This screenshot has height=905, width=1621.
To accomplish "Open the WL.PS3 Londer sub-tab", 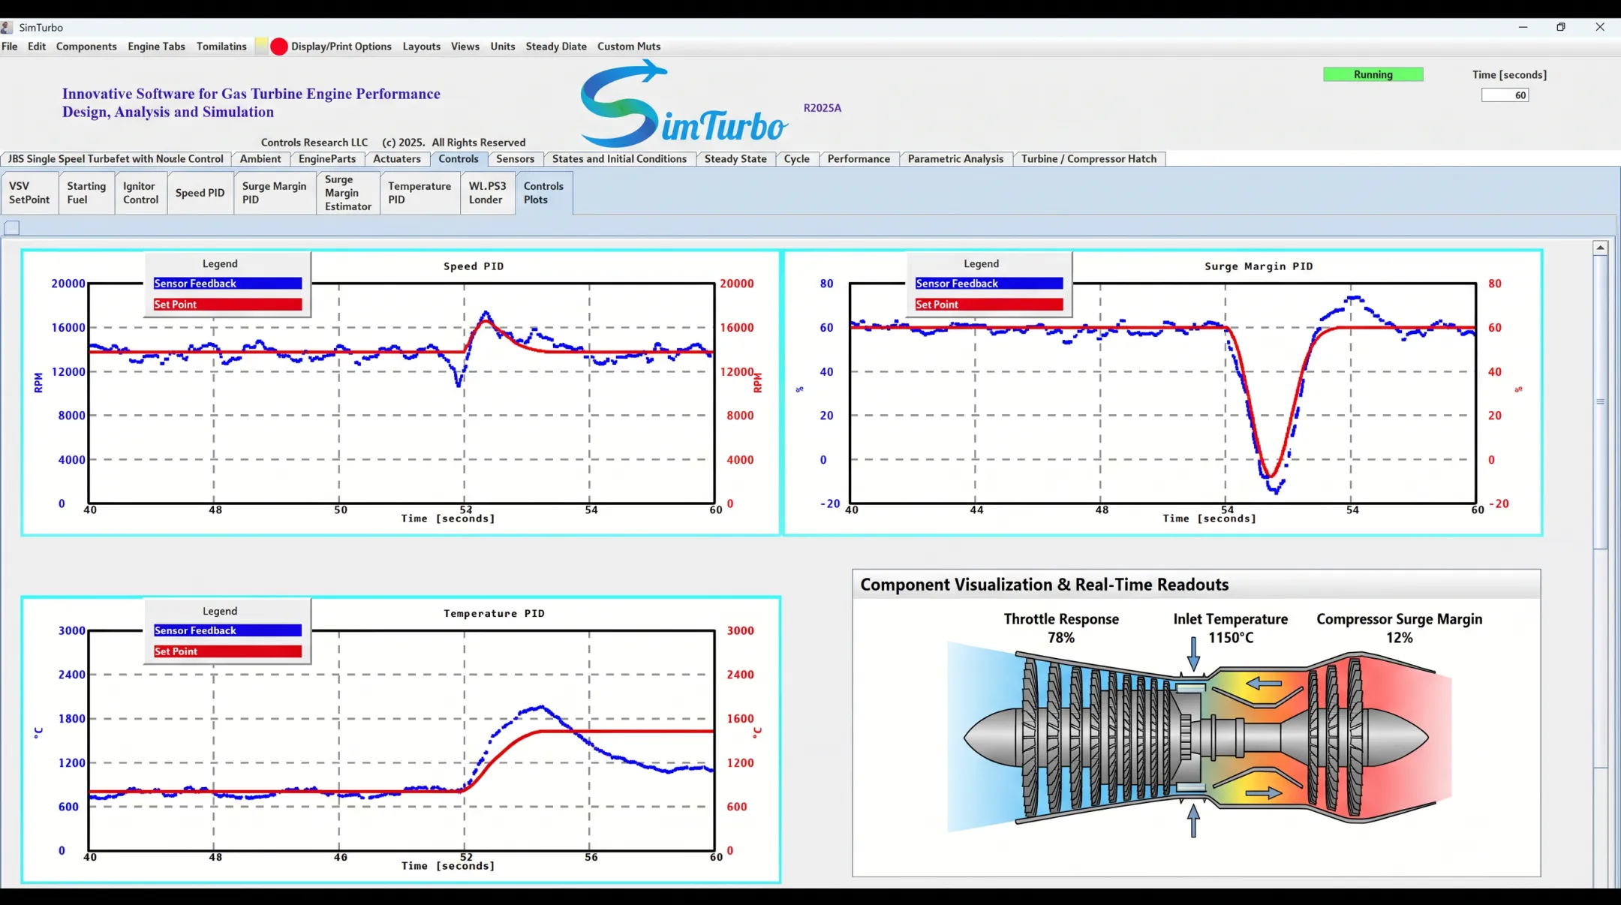I will [x=487, y=193].
